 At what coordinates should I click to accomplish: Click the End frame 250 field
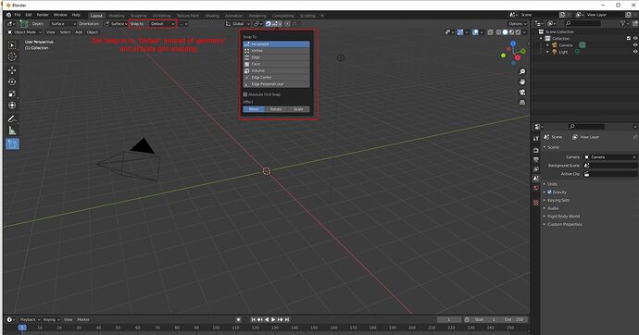[514, 320]
